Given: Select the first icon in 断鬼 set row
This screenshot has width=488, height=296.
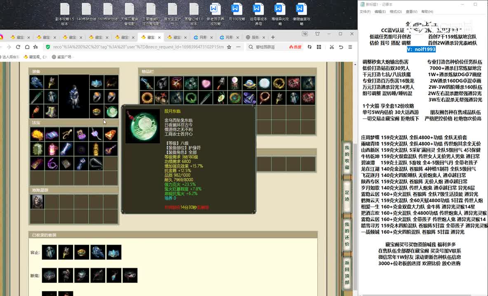Looking at the screenshot, I should click(49, 275).
